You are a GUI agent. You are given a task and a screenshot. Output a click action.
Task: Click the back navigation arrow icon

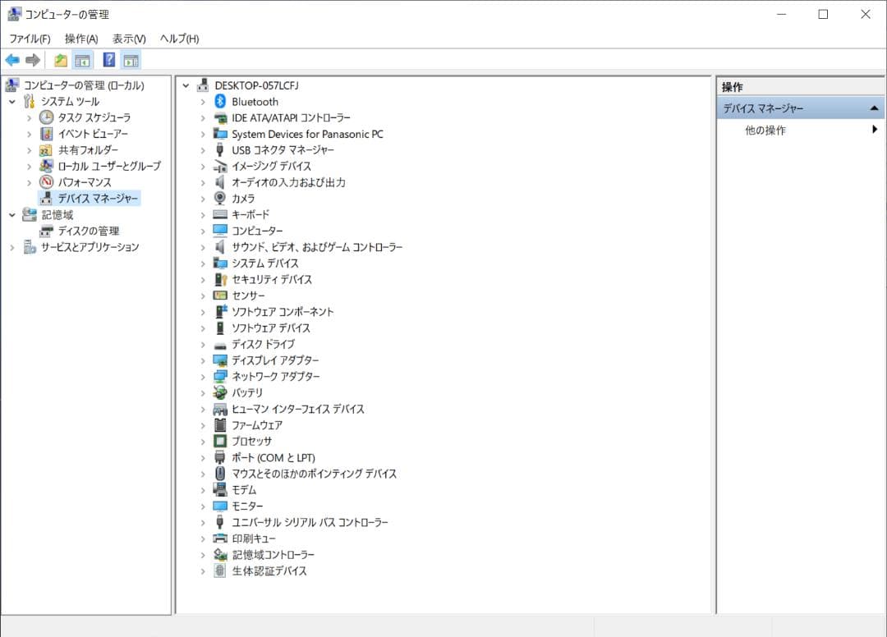point(13,59)
